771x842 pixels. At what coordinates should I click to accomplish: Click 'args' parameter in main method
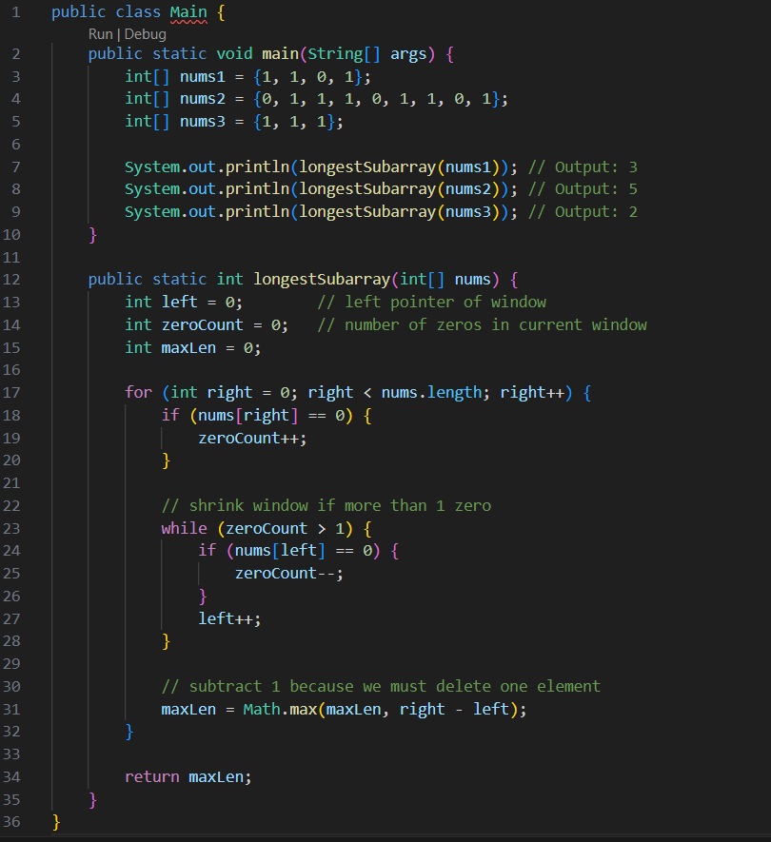tap(408, 54)
